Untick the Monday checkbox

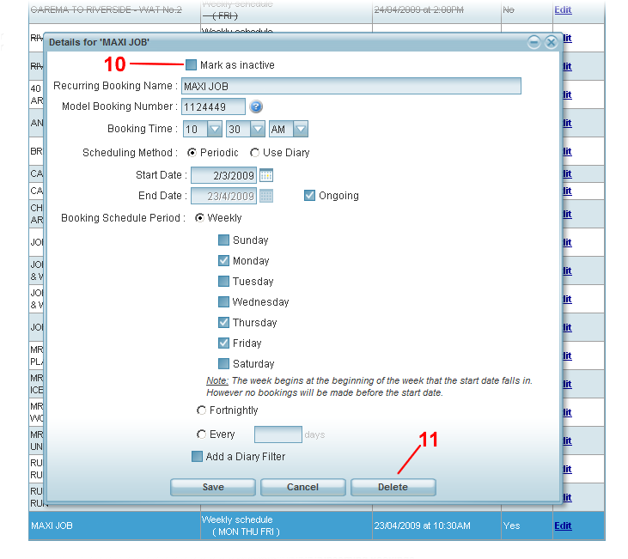coord(223,261)
